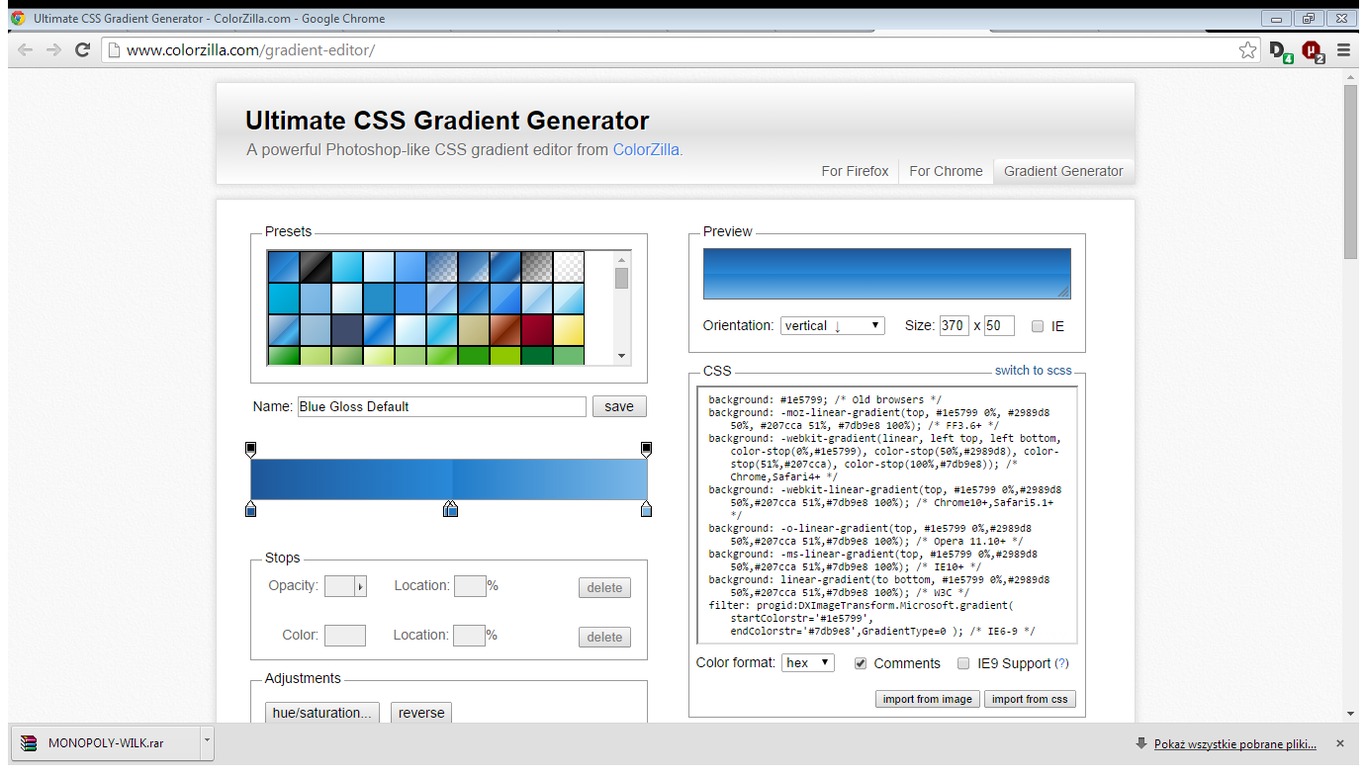Click the hue/saturation... button
Screen dimensions: 1367x775
click(x=323, y=713)
